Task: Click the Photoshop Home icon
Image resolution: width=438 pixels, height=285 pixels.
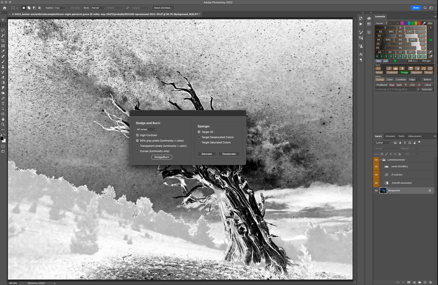Action: click(5, 8)
